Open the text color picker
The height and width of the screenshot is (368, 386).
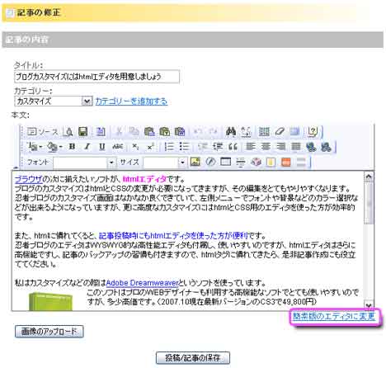click(x=35, y=147)
